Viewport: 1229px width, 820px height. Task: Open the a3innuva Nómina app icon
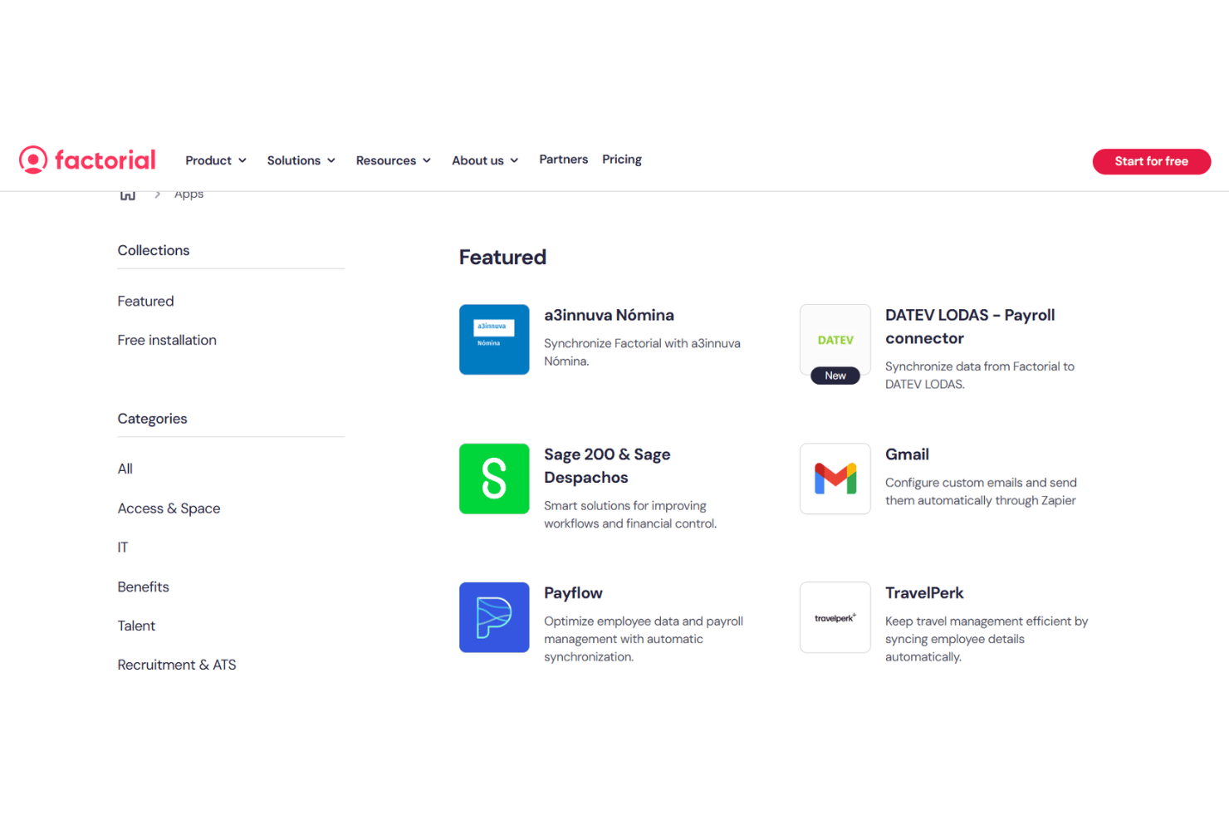(x=494, y=339)
